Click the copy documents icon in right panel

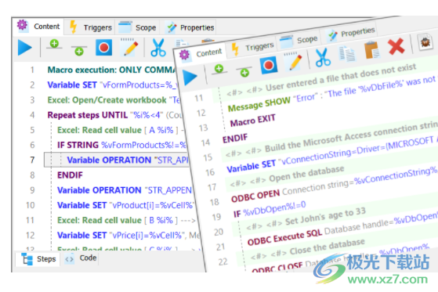click(x=347, y=53)
